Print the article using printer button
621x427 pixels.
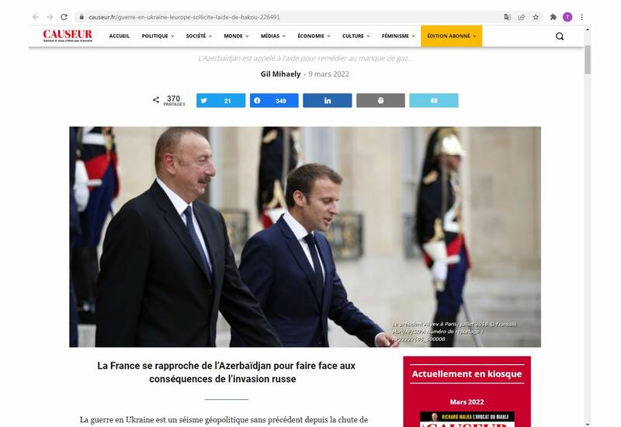pyautogui.click(x=380, y=101)
